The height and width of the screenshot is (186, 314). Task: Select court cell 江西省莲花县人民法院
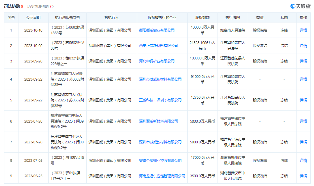click(x=233, y=61)
